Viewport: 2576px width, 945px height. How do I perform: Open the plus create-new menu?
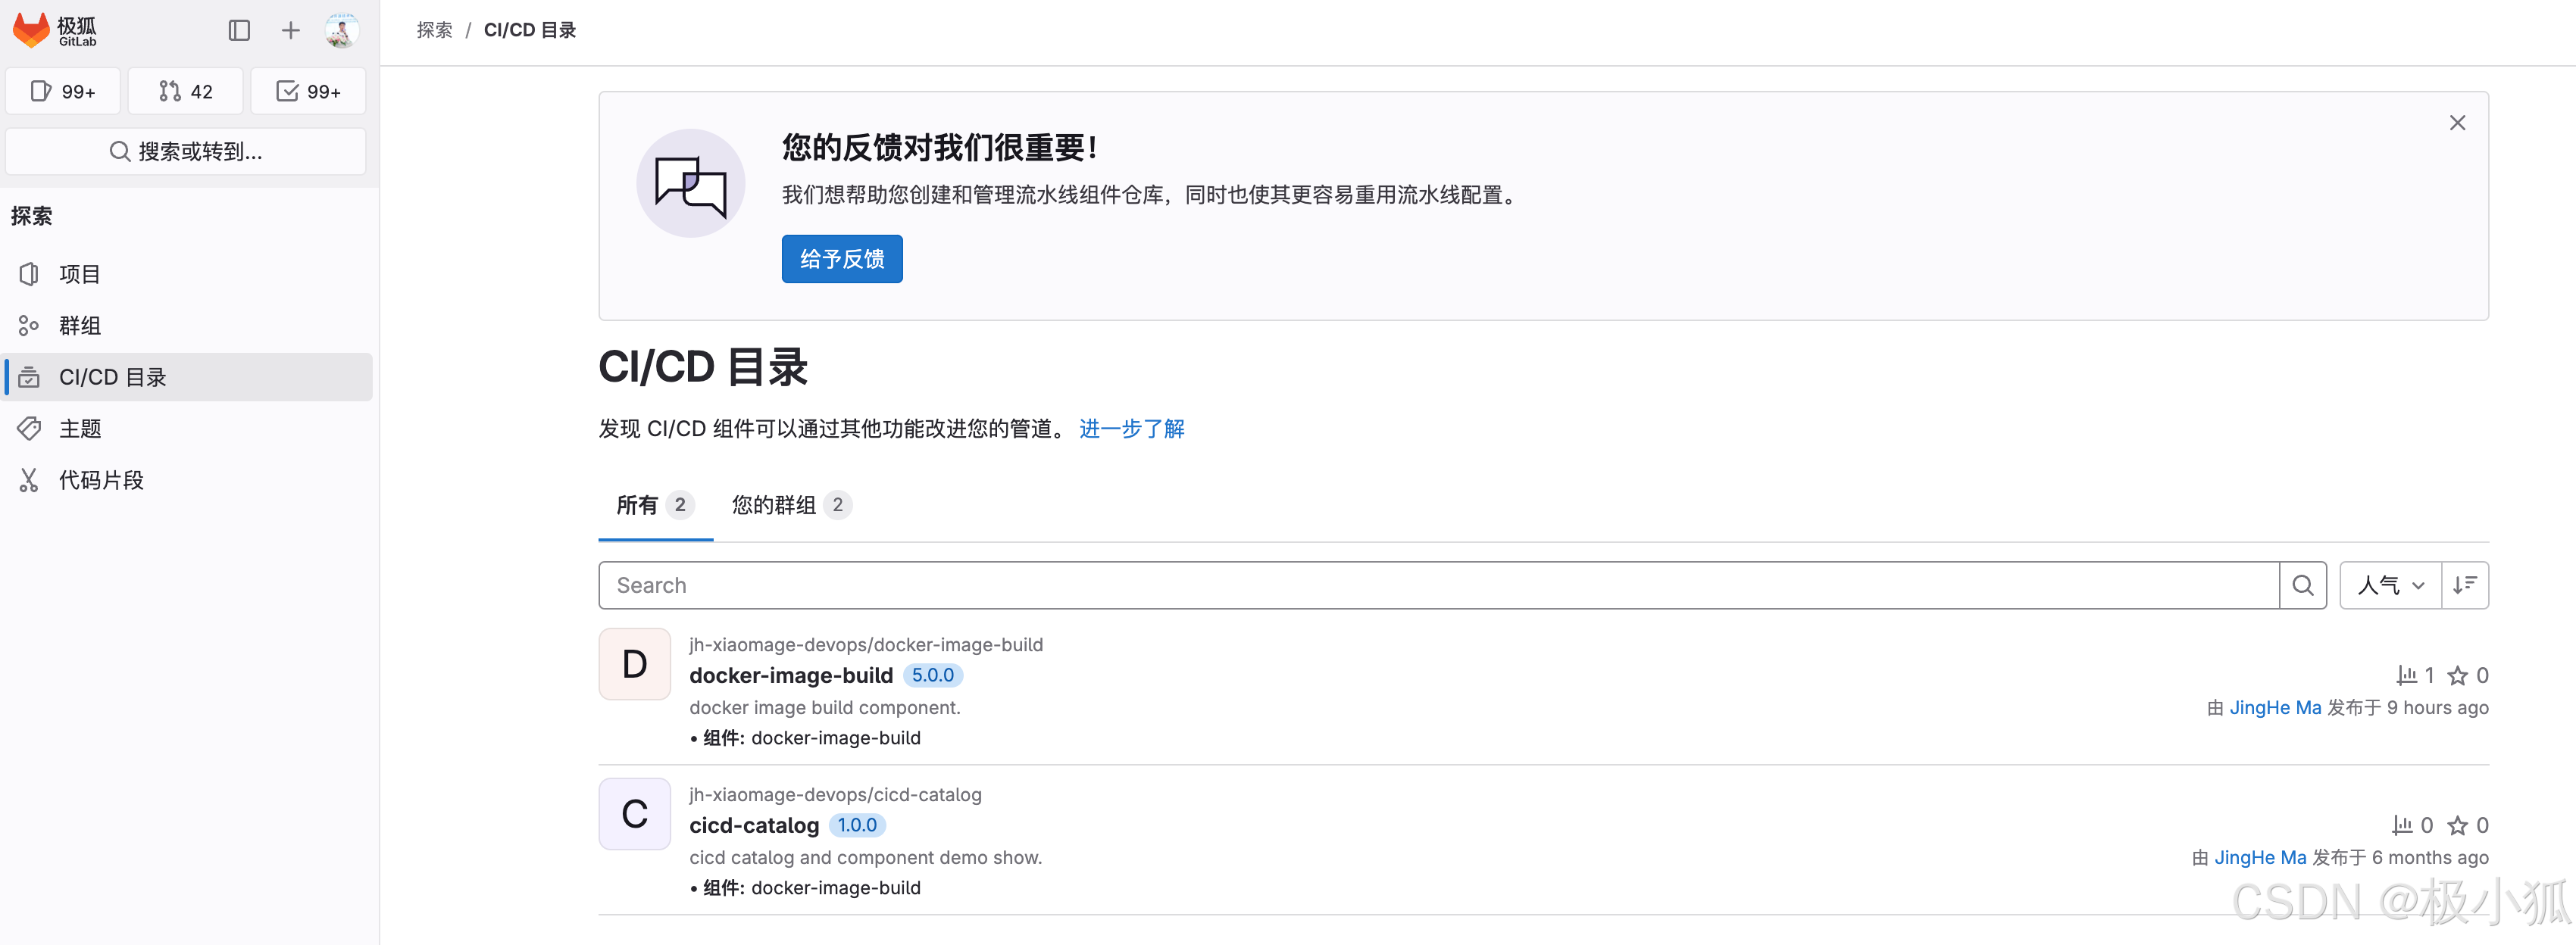tap(290, 30)
